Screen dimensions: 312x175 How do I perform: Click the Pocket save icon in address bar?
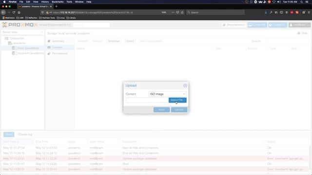(x=177, y=12)
